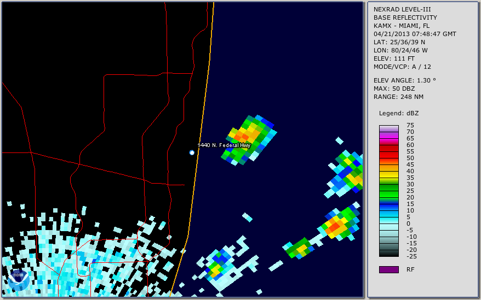Click the ELEV ANGLE: 1.30 text
This screenshot has width=481, height=300.
(x=404, y=80)
